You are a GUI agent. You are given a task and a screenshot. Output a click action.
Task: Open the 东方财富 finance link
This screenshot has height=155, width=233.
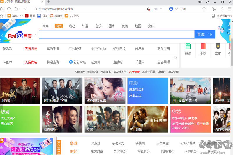pos(97,152)
